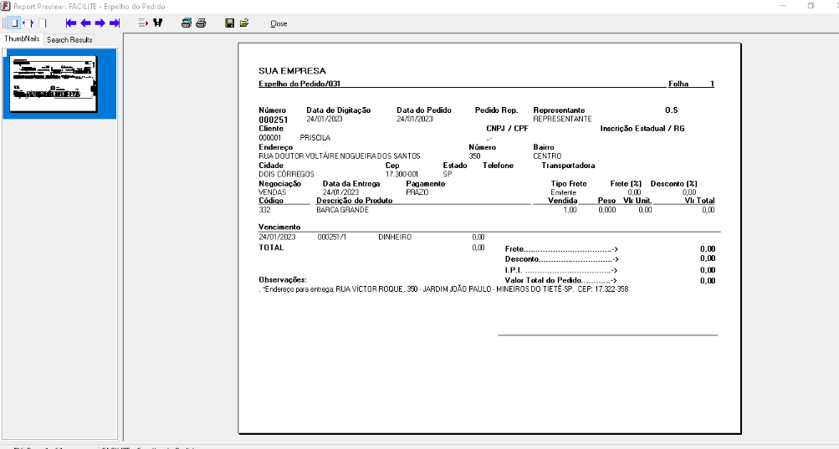Set zoom to 100 percent view
This screenshot has height=449, width=839.
pyautogui.click(x=43, y=23)
